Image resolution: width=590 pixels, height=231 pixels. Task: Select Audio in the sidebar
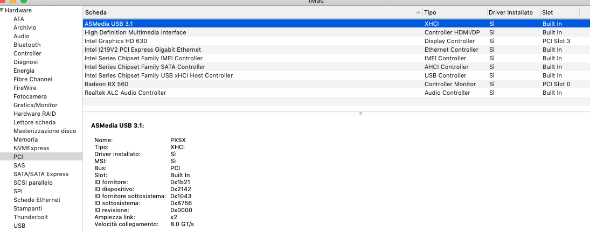click(22, 36)
